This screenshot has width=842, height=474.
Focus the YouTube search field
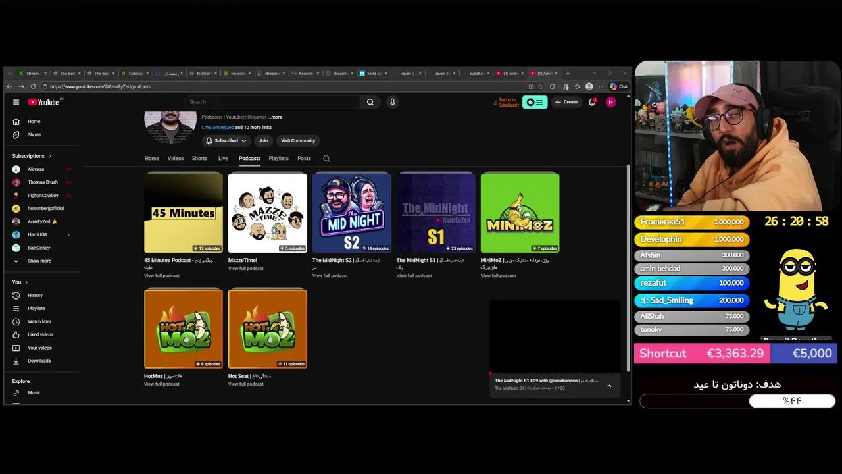point(272,102)
